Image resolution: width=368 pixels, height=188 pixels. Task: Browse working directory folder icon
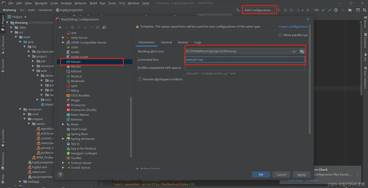[x=294, y=51]
